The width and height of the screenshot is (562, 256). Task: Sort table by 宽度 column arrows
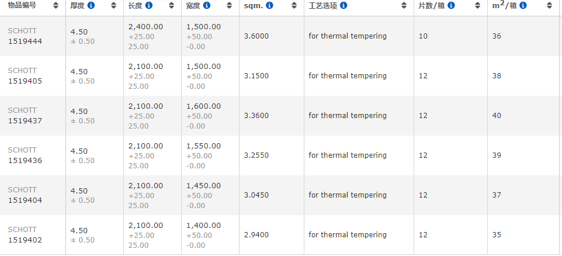[x=230, y=5]
